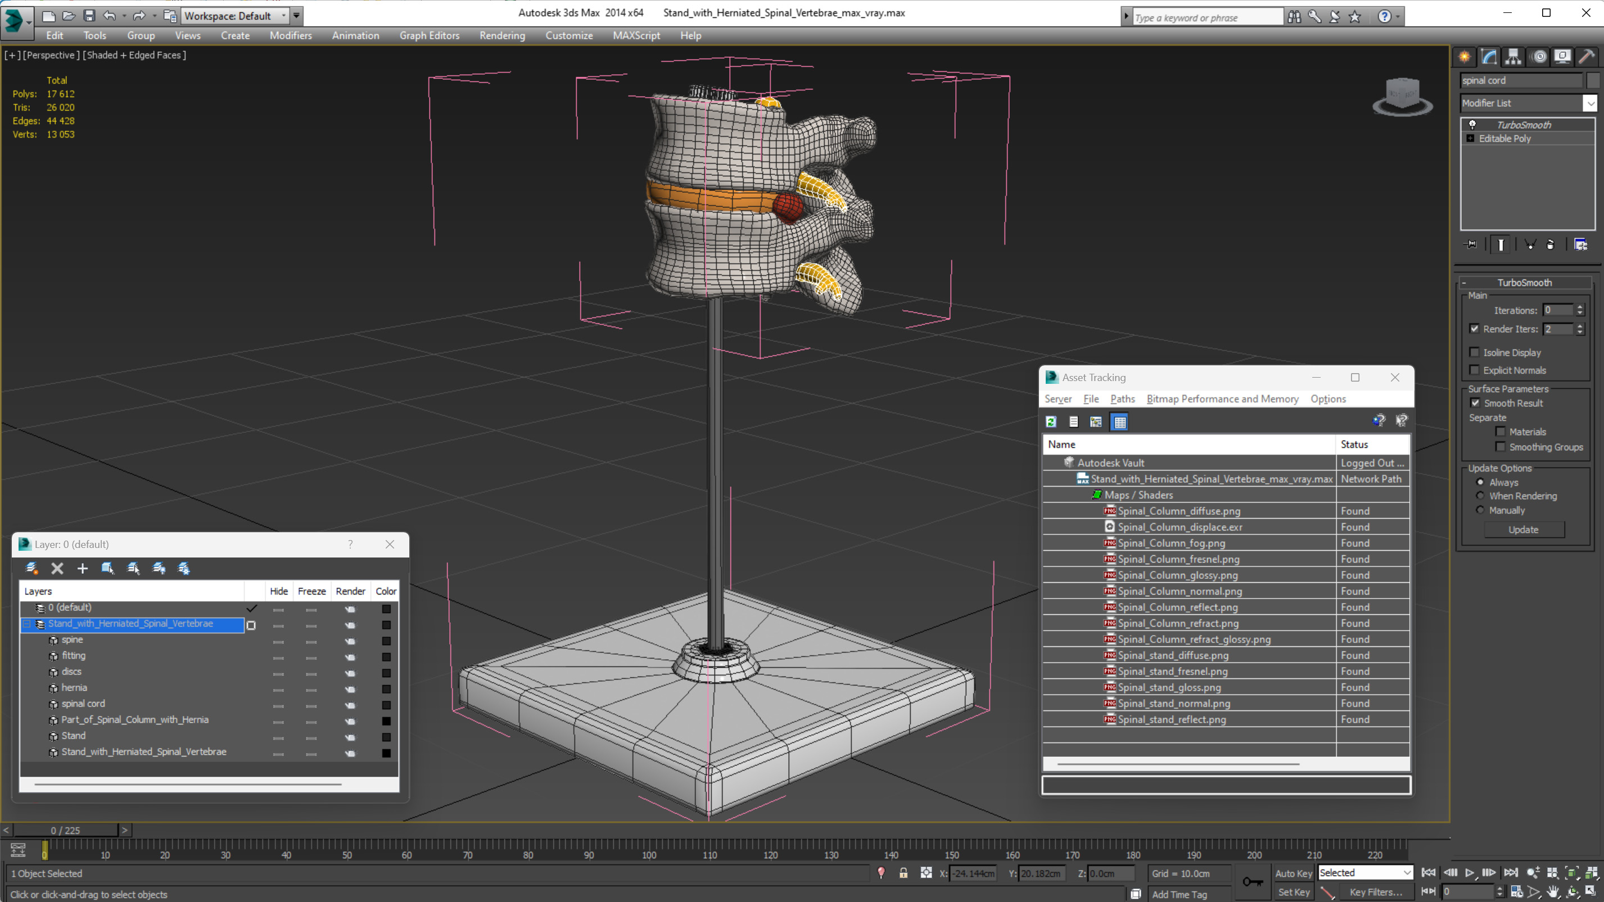Viewport: 1604px width, 902px height.
Task: Click the Play Animation button
Action: click(x=1470, y=873)
